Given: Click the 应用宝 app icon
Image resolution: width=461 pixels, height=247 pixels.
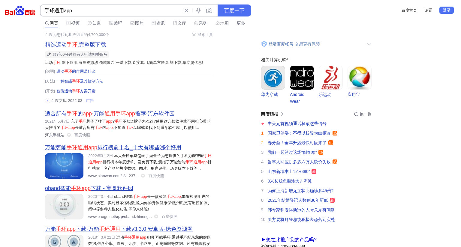Looking at the screenshot, I should 360,78.
